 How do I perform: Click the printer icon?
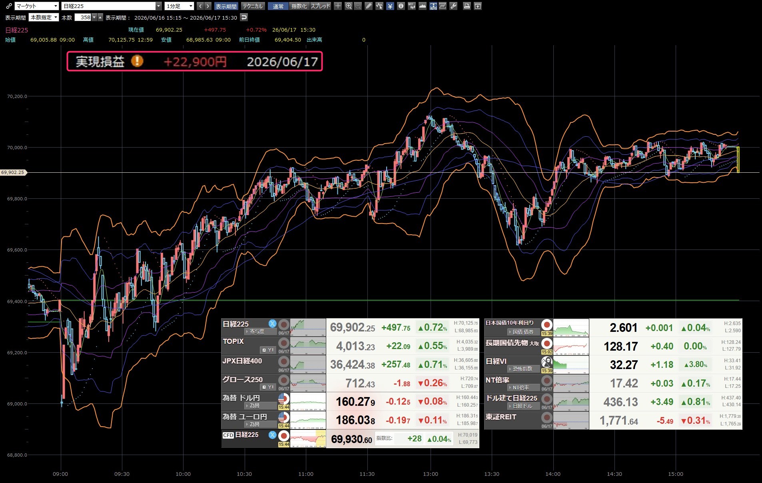coord(467,6)
